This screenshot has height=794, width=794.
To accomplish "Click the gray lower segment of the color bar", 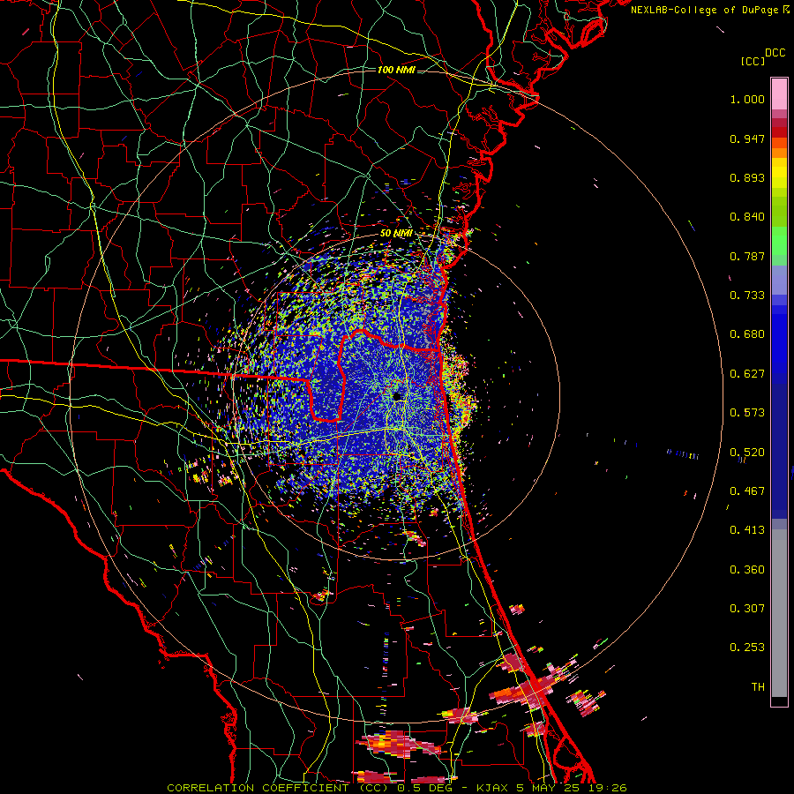I will pos(779,613).
